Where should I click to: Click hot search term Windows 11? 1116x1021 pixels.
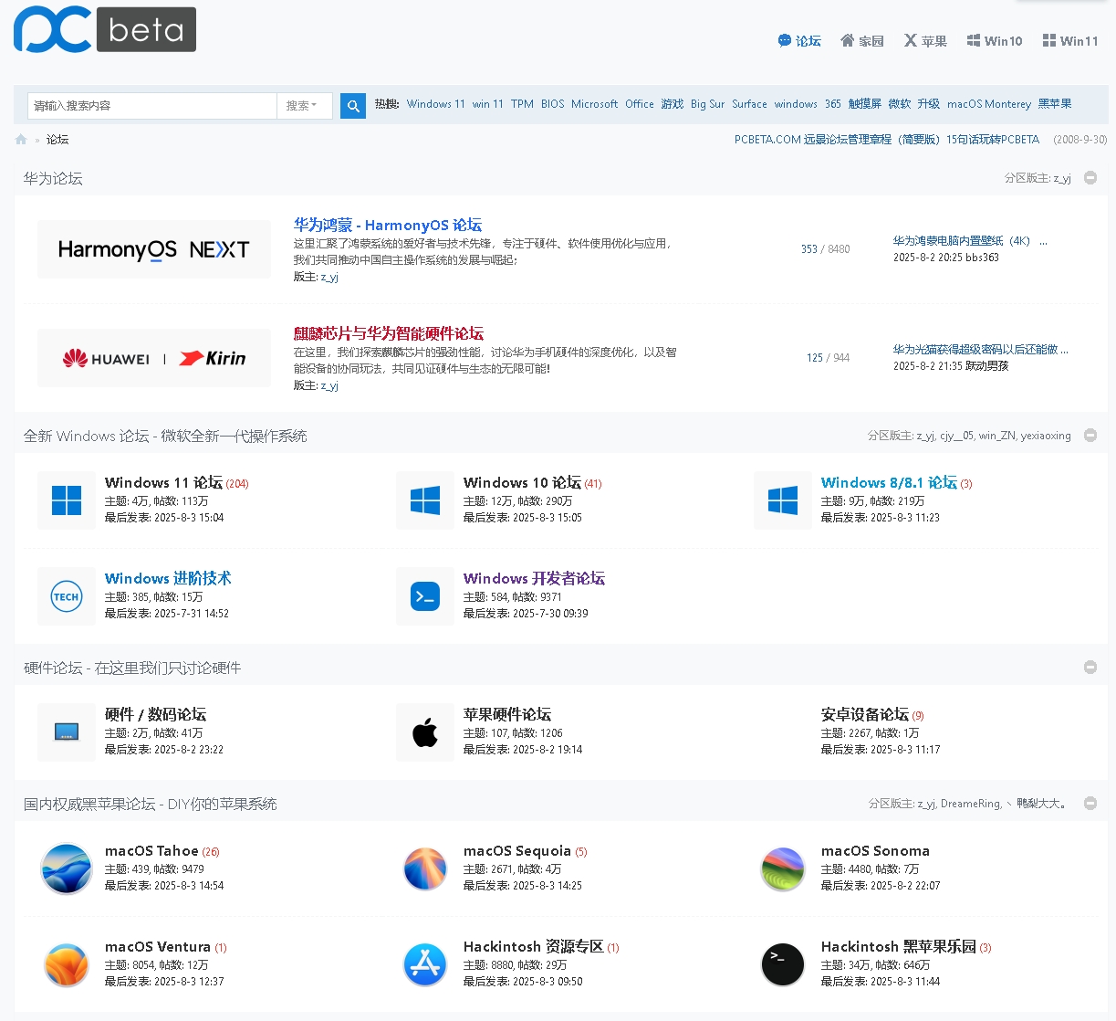(436, 104)
